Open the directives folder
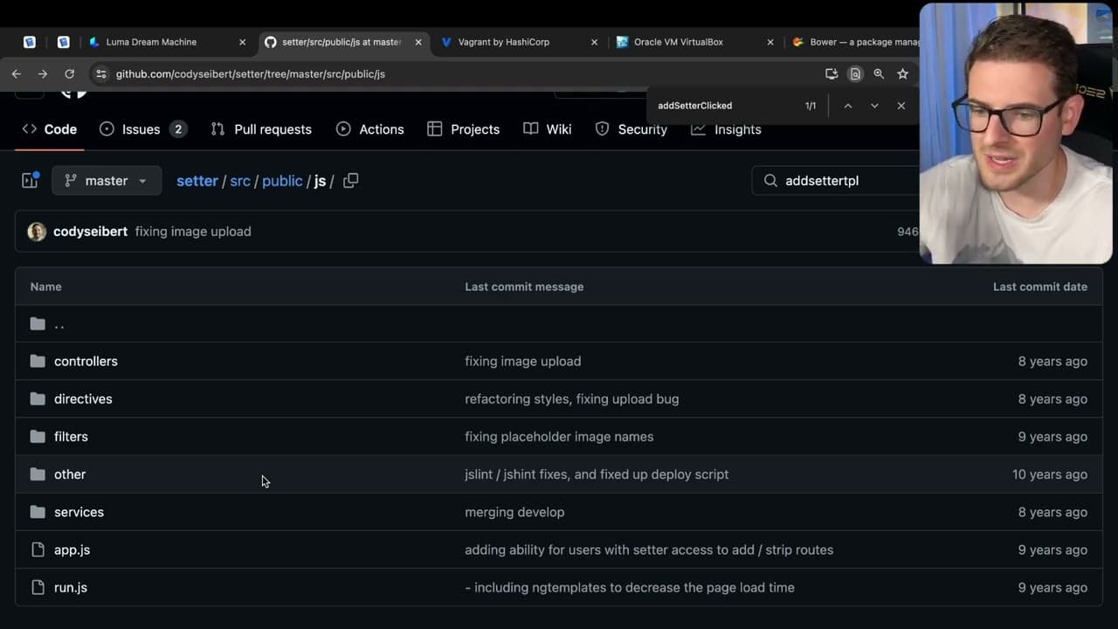Viewport: 1118px width, 629px height. coord(83,399)
